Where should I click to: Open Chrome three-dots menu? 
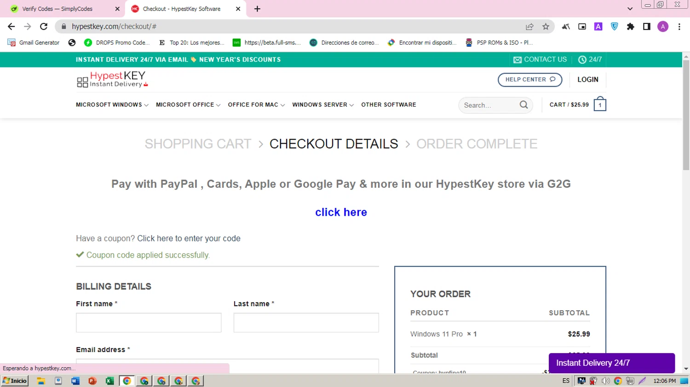pos(679,27)
